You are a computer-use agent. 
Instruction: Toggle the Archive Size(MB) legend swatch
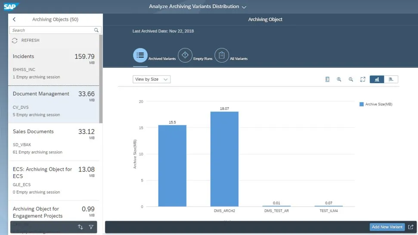tap(362, 104)
